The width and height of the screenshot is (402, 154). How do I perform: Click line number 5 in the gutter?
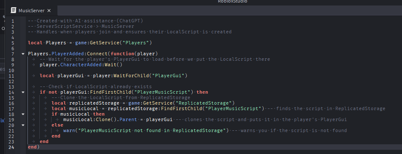pyautogui.click(x=13, y=43)
